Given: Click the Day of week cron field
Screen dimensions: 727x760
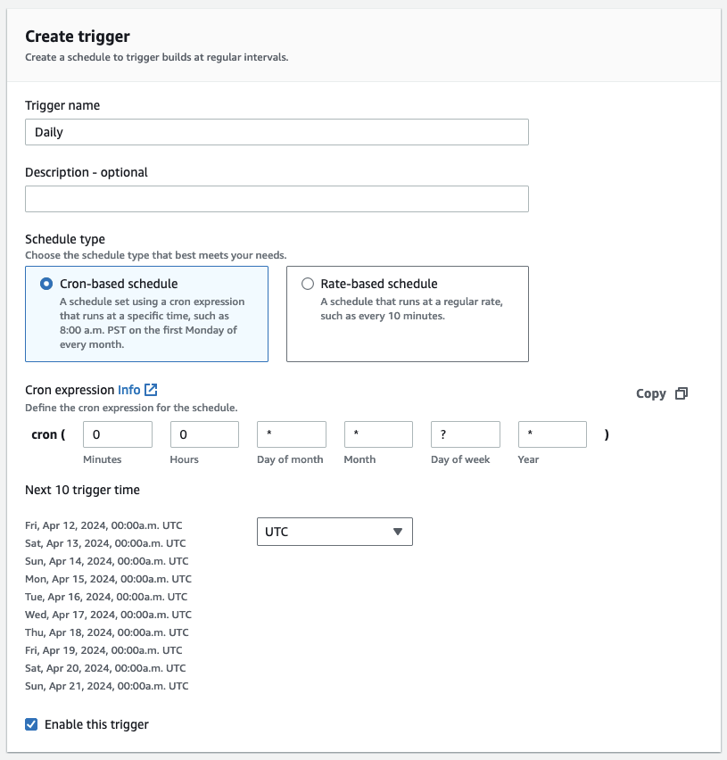Looking at the screenshot, I should 465,434.
